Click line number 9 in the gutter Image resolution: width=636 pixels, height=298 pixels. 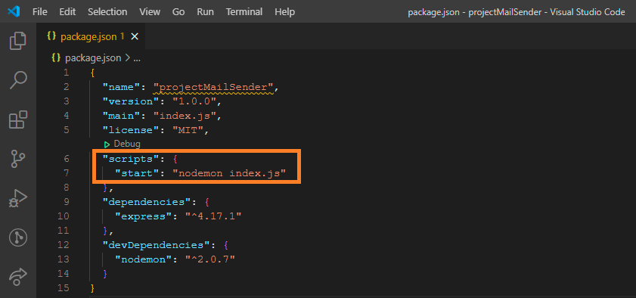(66, 201)
